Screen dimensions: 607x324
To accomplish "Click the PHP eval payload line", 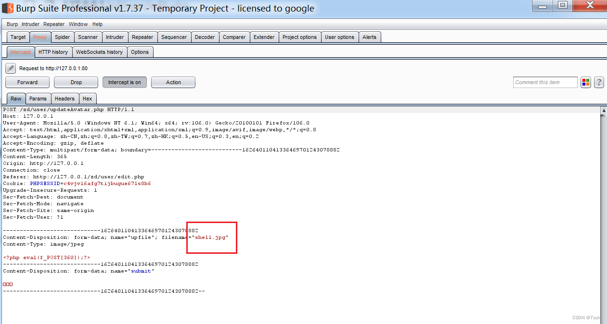I will (47, 258).
